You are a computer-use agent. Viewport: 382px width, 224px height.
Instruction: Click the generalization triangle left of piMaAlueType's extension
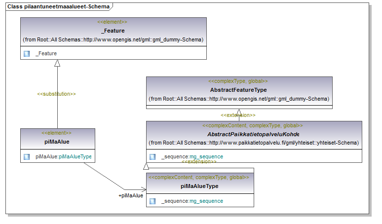click(x=146, y=166)
